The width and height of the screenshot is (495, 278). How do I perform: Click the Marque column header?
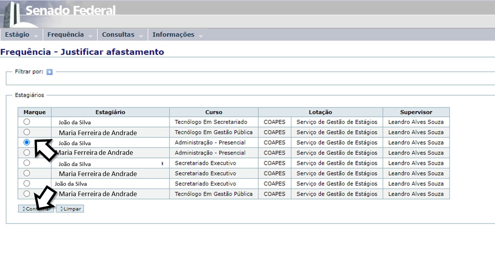pos(34,112)
